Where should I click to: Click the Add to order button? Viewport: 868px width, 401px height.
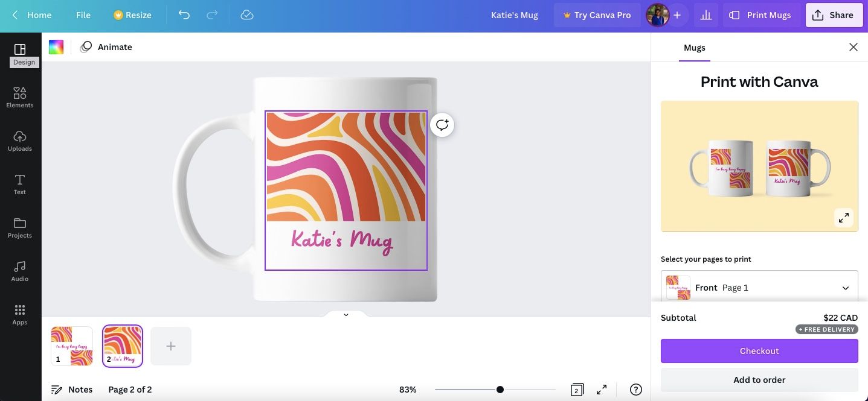(759, 380)
